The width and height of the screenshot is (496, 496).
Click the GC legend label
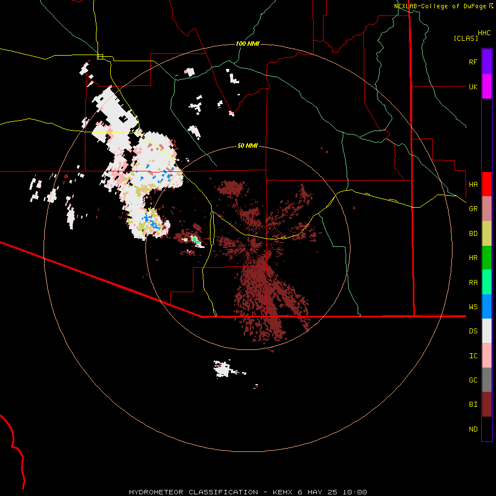(473, 380)
